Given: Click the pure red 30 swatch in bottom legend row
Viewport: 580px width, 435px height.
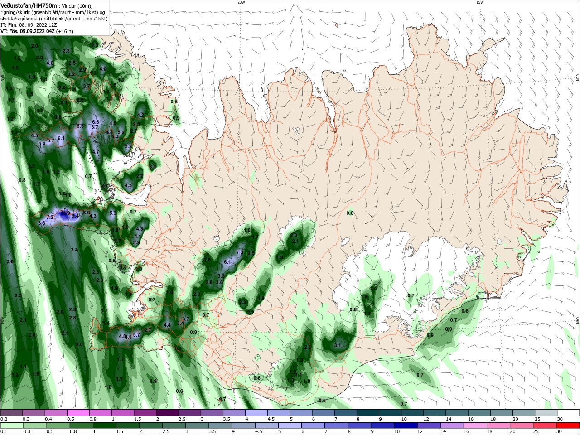Looking at the screenshot, I should pyautogui.click(x=569, y=425).
